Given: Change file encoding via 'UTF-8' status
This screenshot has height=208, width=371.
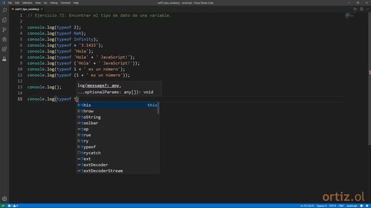Looking at the screenshot, I should coord(332,206).
